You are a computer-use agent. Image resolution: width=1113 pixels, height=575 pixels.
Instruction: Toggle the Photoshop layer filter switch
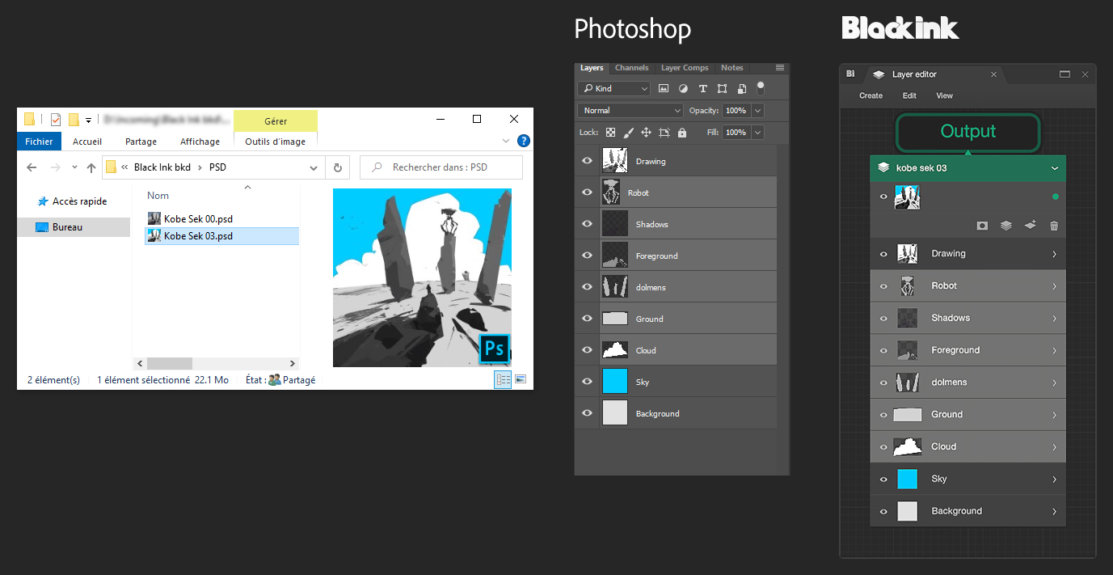pos(760,87)
